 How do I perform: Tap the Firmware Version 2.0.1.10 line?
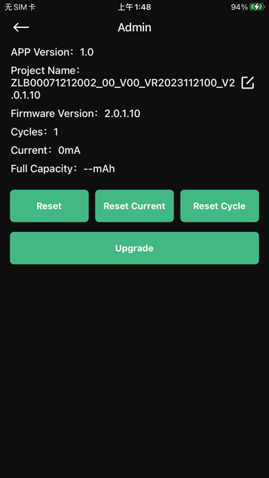click(75, 114)
